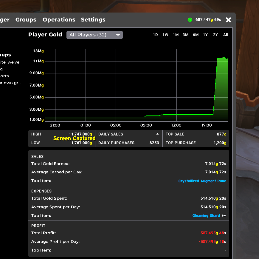The height and width of the screenshot is (259, 259).
Task: Click the Gleaming Shard quality diamonds icon
Action: 224,215
